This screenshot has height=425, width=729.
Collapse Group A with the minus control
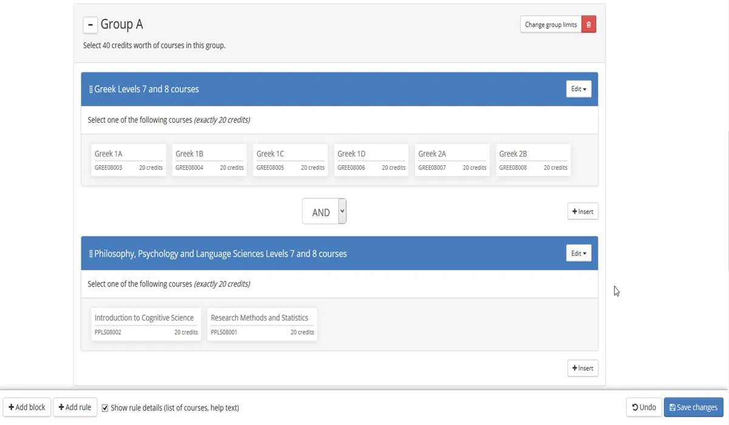[90, 25]
